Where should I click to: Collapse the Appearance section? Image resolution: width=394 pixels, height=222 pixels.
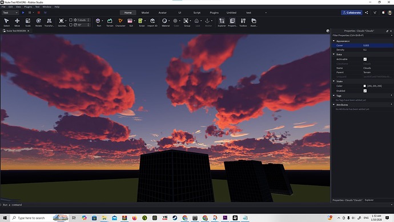click(334, 41)
